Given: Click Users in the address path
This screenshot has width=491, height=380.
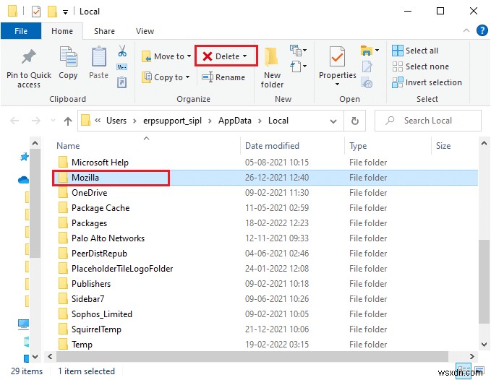Looking at the screenshot, I should (x=116, y=121).
